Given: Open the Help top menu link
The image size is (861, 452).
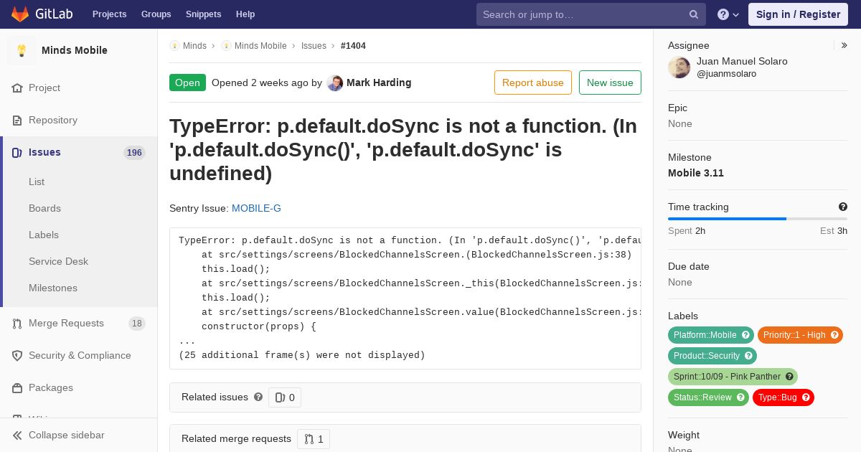Looking at the screenshot, I should point(245,14).
